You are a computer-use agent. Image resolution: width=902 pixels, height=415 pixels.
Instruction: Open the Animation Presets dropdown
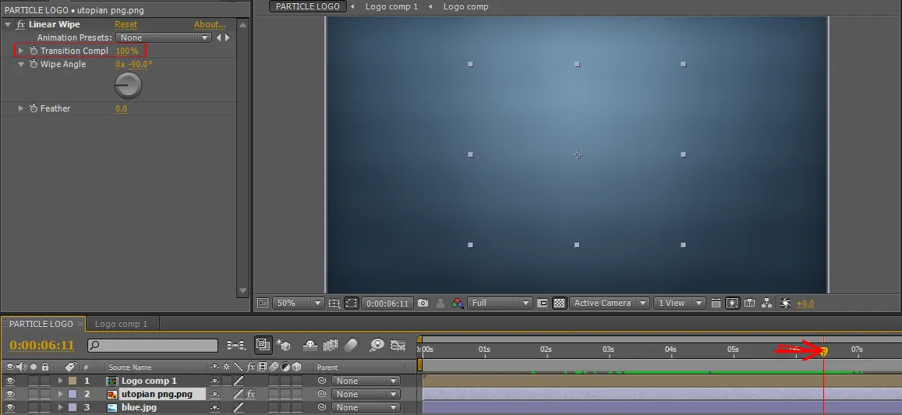pyautogui.click(x=164, y=37)
